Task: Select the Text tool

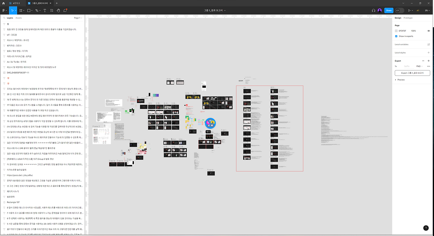Action: pyautogui.click(x=45, y=10)
